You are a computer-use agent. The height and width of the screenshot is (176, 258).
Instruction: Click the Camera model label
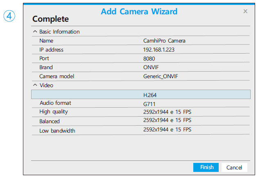coord(57,76)
